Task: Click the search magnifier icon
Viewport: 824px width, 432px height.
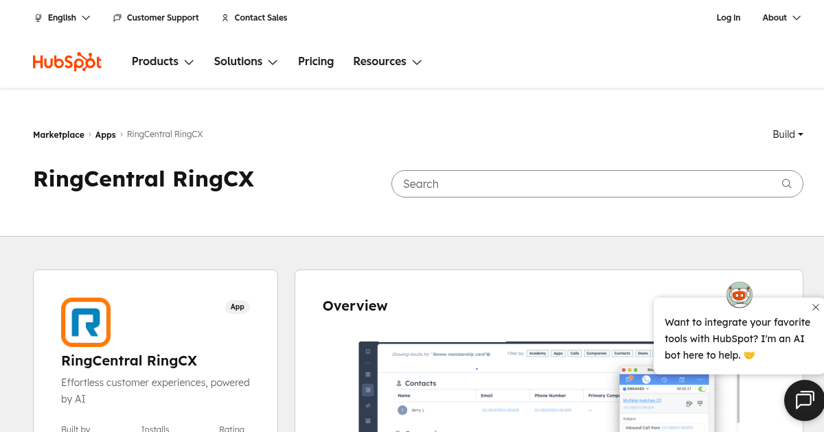Action: 787,184
